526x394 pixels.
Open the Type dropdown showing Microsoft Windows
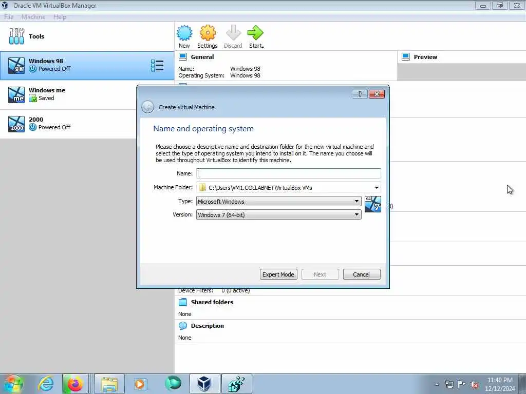(278, 201)
